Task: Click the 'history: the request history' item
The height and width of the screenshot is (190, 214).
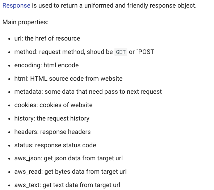Action: click(52, 118)
